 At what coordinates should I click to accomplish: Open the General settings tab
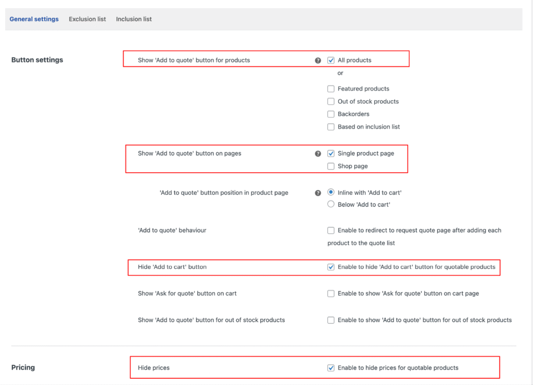(34, 19)
